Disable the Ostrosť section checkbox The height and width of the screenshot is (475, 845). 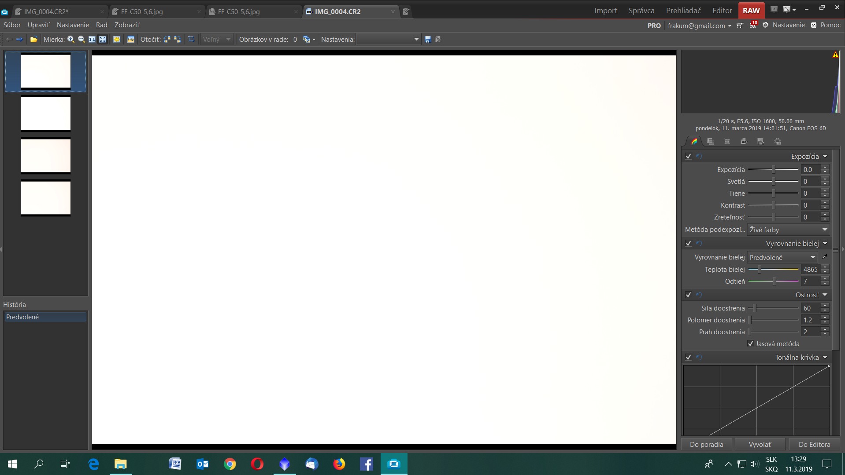(x=689, y=295)
